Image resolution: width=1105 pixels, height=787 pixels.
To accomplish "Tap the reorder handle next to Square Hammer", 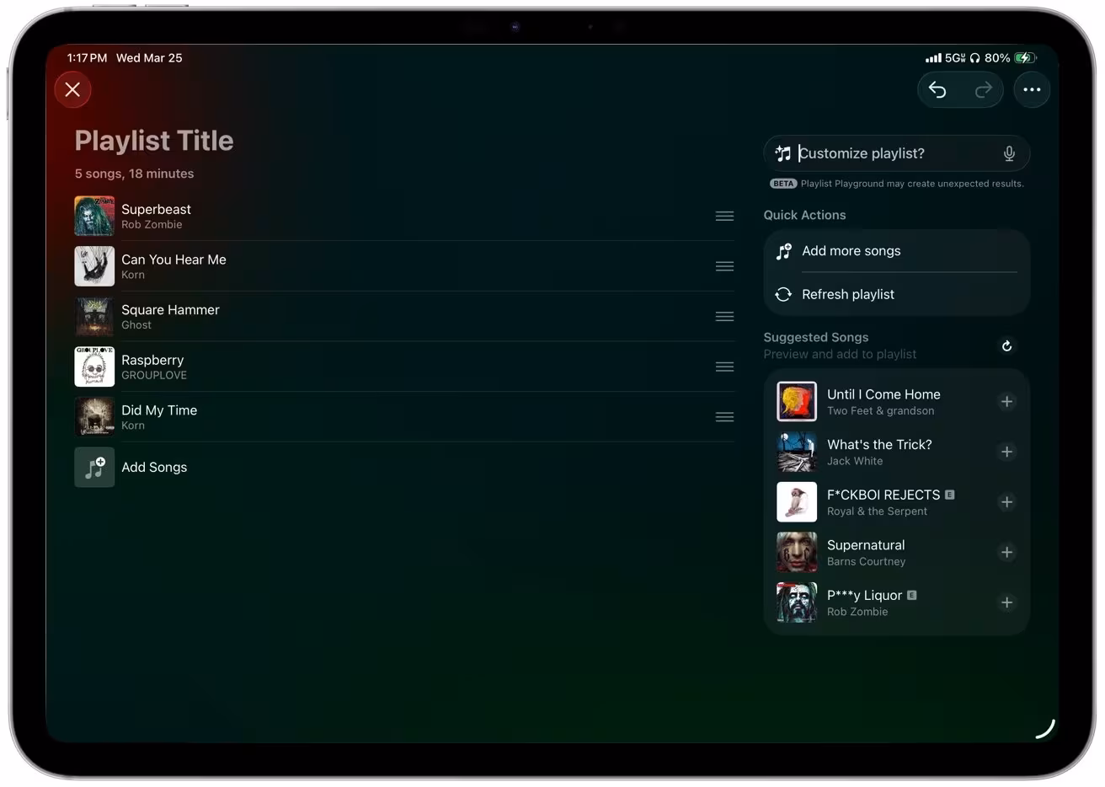I will [x=724, y=316].
